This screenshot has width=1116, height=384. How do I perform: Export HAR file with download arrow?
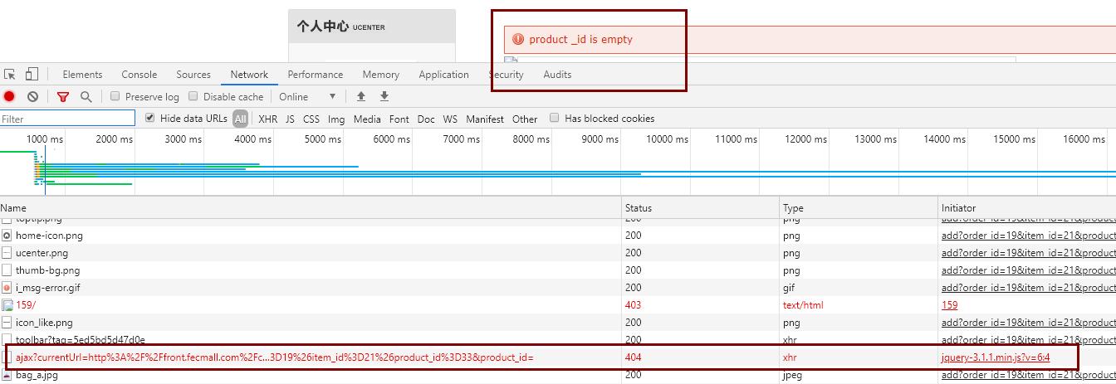(384, 96)
